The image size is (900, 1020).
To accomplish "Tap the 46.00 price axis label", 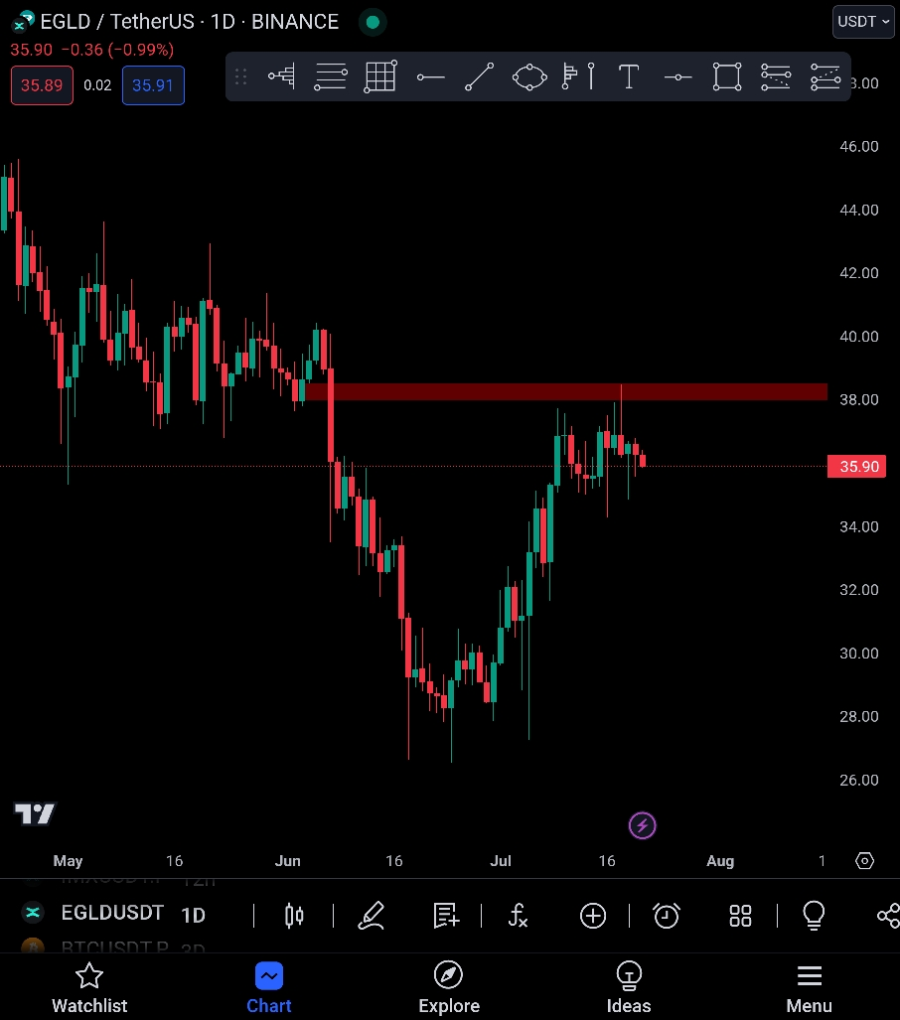I will pos(859,146).
